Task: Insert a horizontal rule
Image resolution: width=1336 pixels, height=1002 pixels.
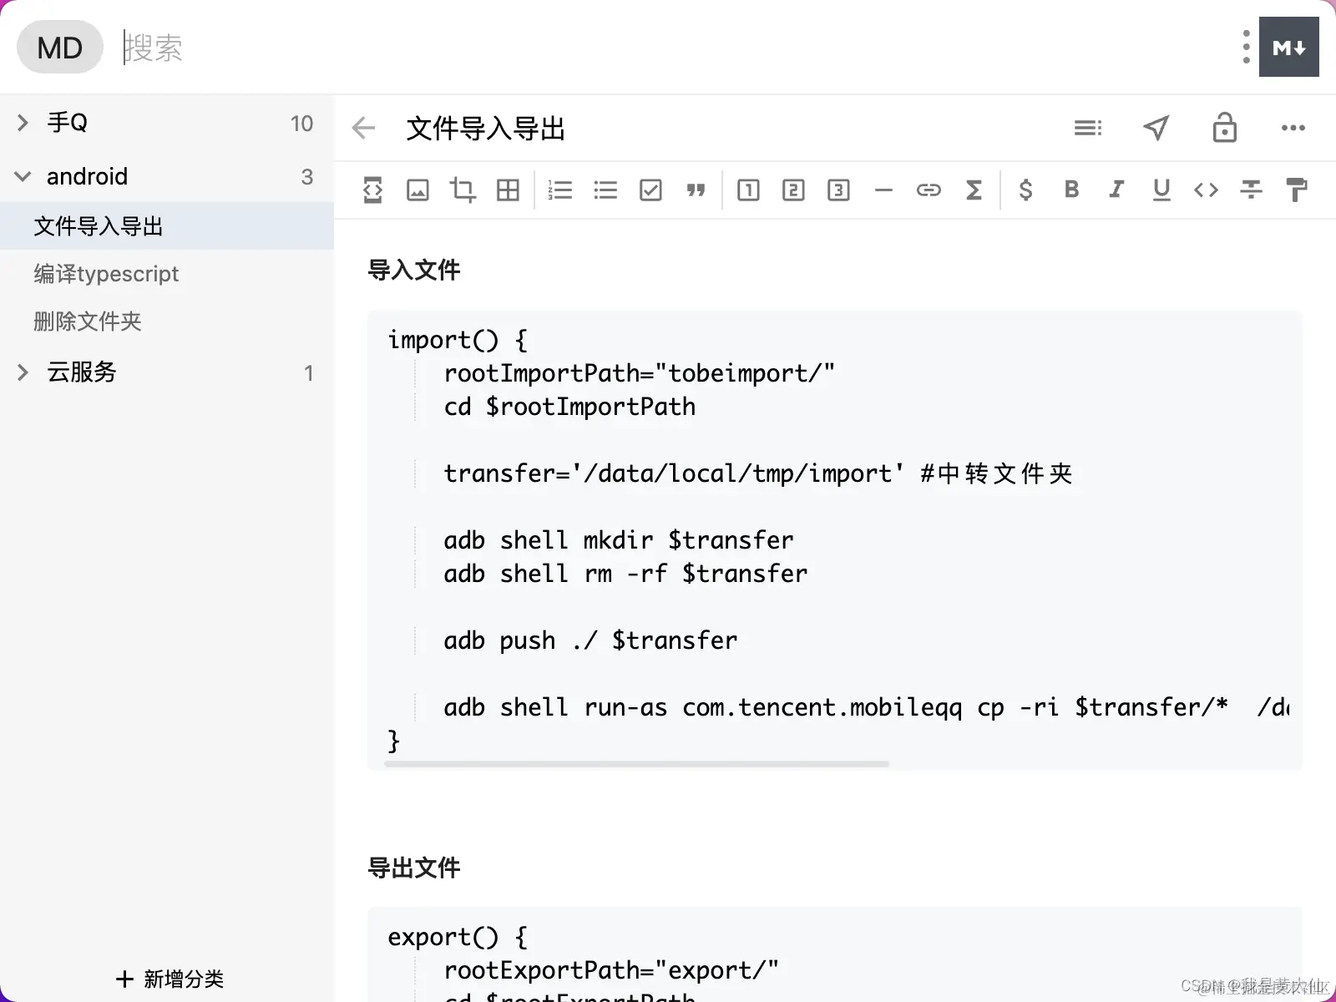Action: tap(883, 190)
